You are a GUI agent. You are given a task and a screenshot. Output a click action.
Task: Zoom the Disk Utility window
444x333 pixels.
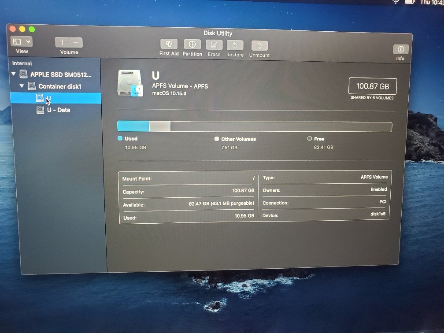[x=32, y=29]
